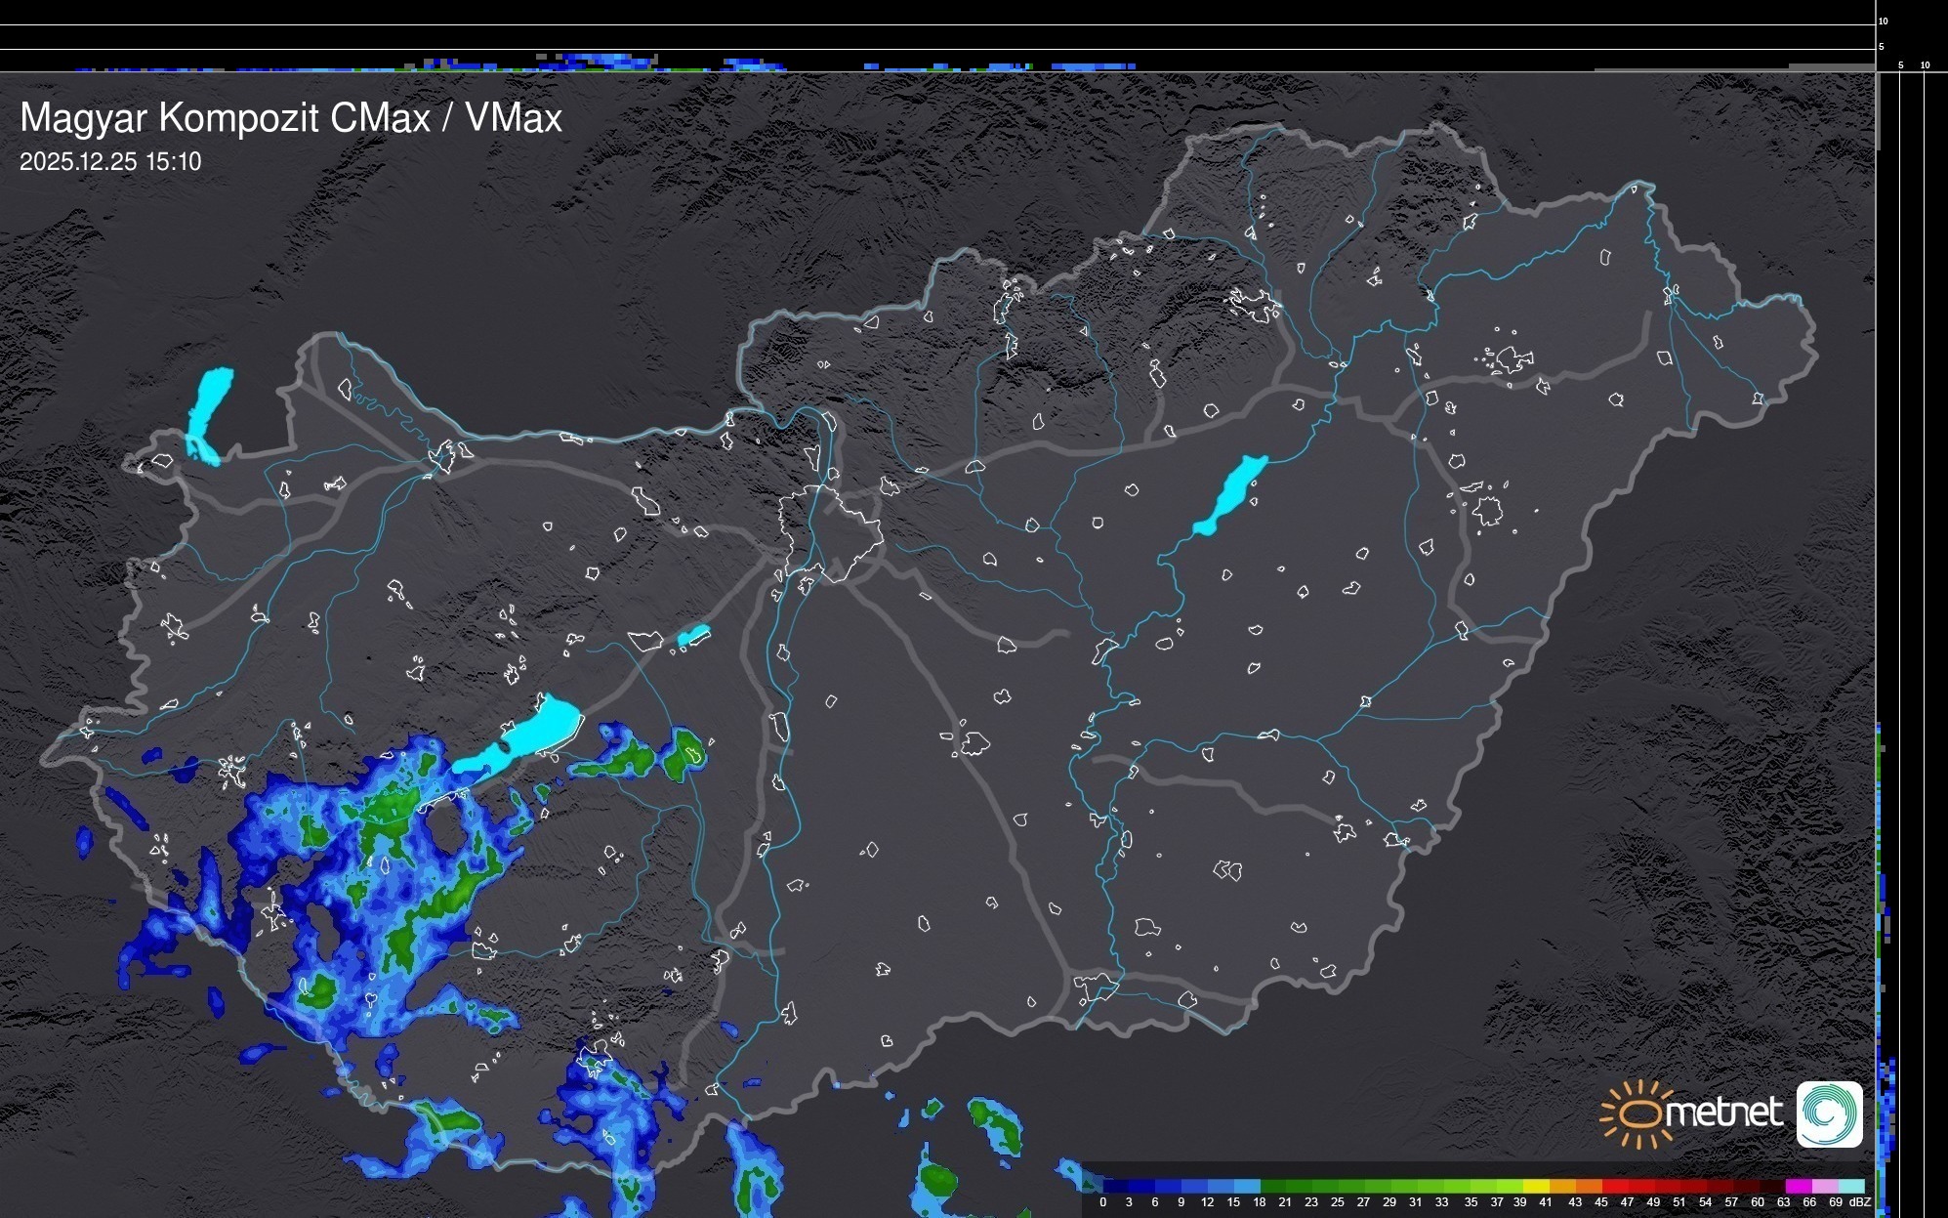Pick the light cyan 69 dBZ swatch
Viewport: 1948px width, 1218px height.
(1849, 1186)
